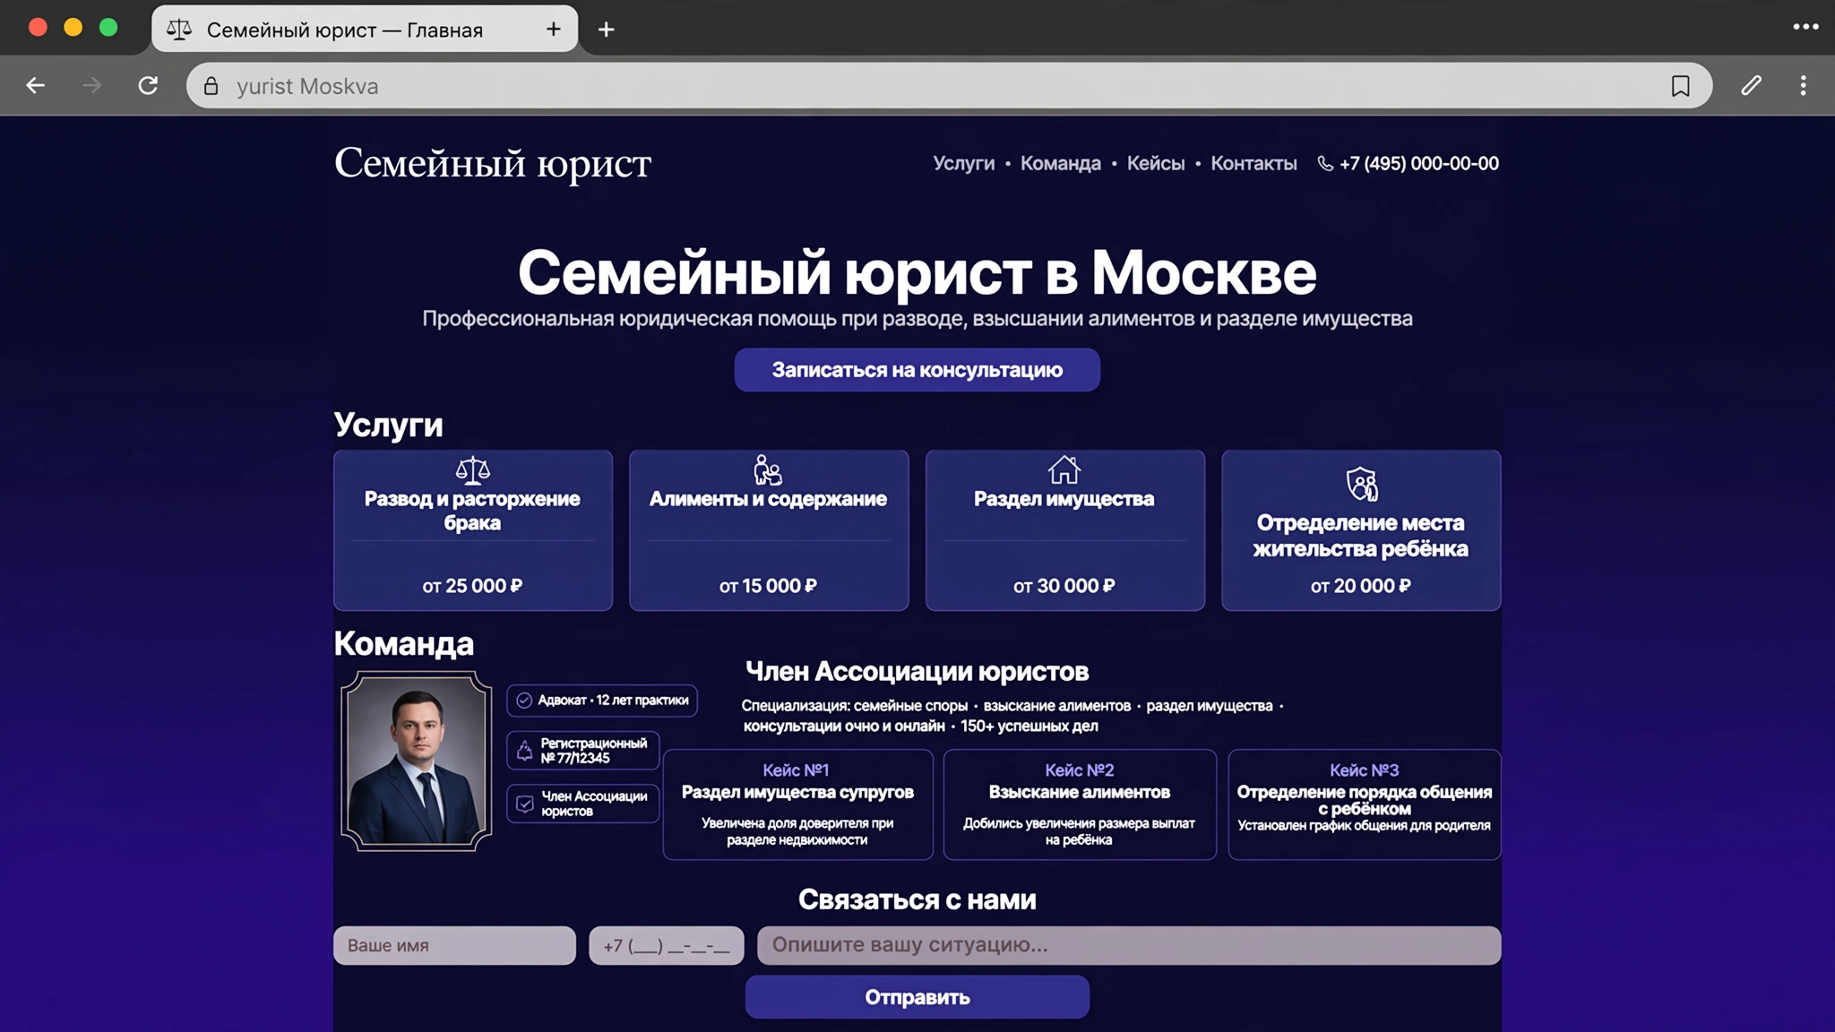1835x1032 pixels.
Task: Click the lock icon in the address bar
Action: pos(211,86)
